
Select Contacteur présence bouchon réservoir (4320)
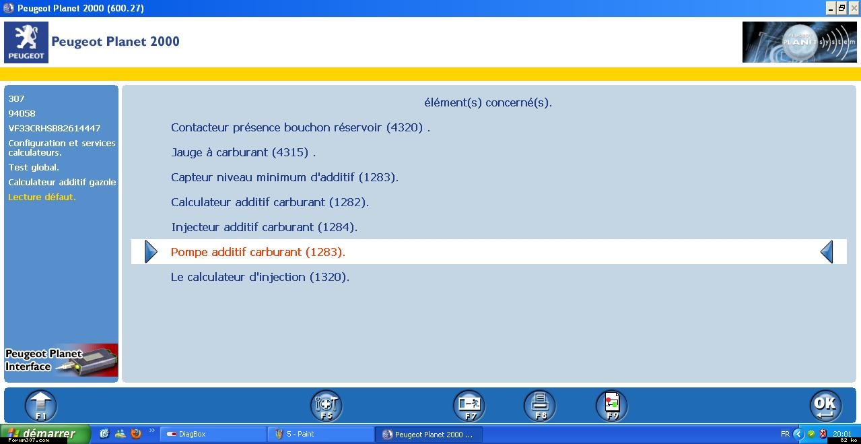point(300,127)
